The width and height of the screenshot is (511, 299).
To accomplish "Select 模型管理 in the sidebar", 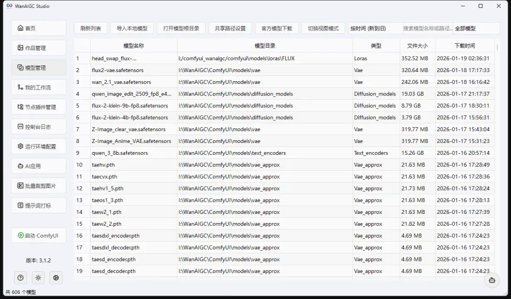I will click(39, 68).
